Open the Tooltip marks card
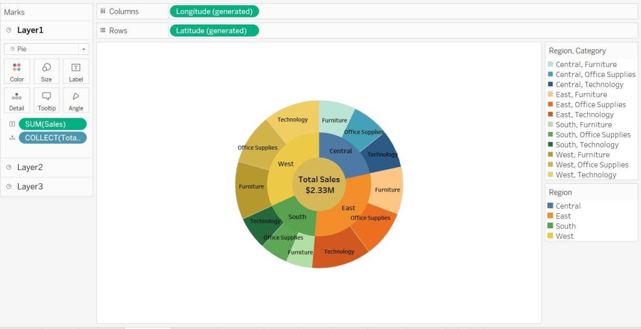The width and height of the screenshot is (641, 329). (x=46, y=101)
